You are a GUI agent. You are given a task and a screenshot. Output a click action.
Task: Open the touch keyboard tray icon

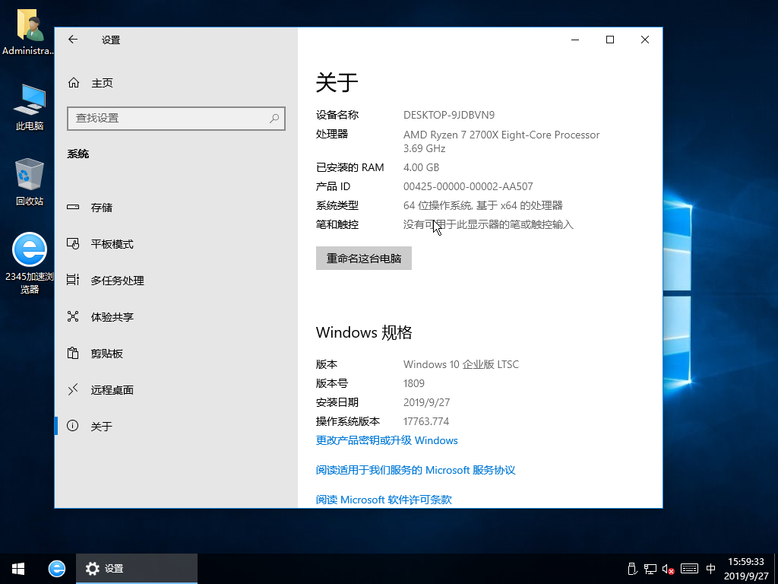click(689, 569)
